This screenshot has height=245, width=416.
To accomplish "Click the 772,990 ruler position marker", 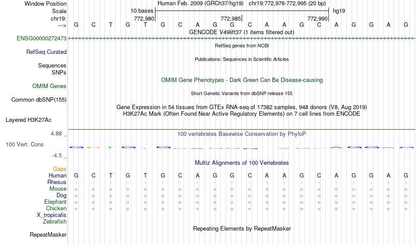I will coord(317,18).
